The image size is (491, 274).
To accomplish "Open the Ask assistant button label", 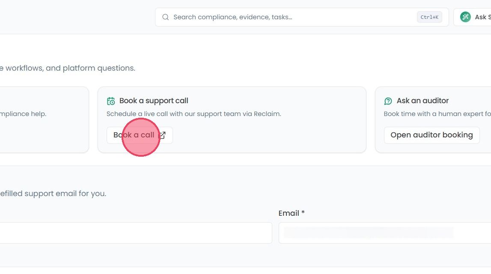I will (x=482, y=17).
